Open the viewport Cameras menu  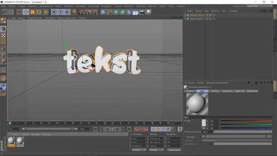21,18
